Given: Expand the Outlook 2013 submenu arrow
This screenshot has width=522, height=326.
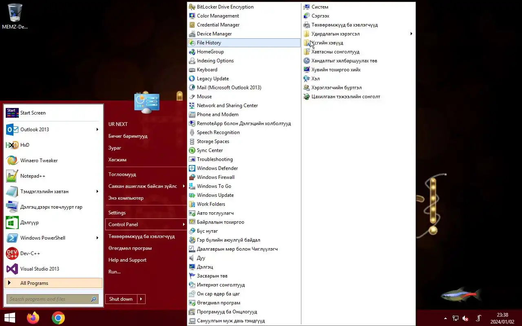Looking at the screenshot, I should point(97,130).
